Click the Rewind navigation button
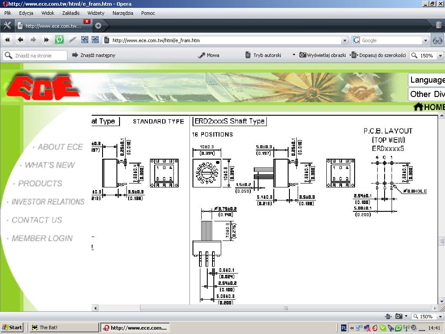445x334 pixels. point(7,40)
